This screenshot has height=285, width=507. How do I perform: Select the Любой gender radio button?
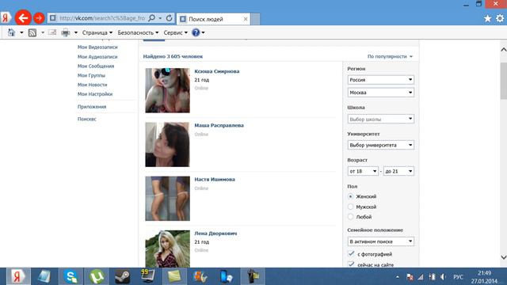click(350, 217)
